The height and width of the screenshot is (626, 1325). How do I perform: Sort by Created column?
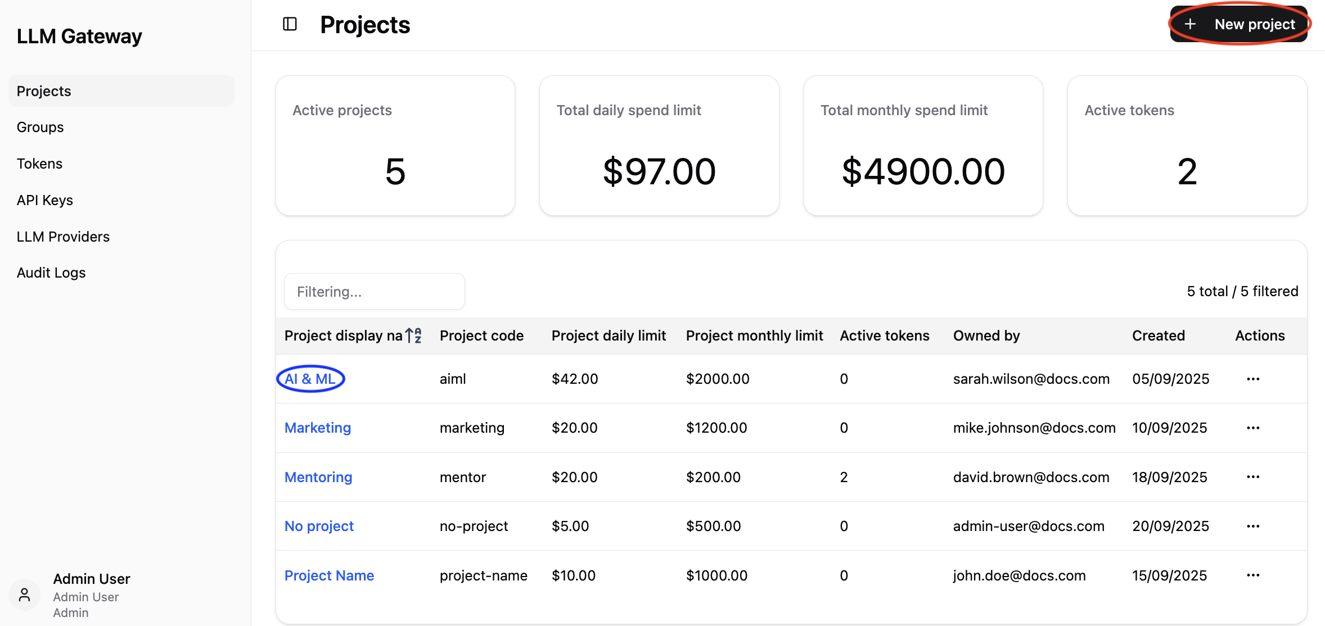click(1159, 335)
